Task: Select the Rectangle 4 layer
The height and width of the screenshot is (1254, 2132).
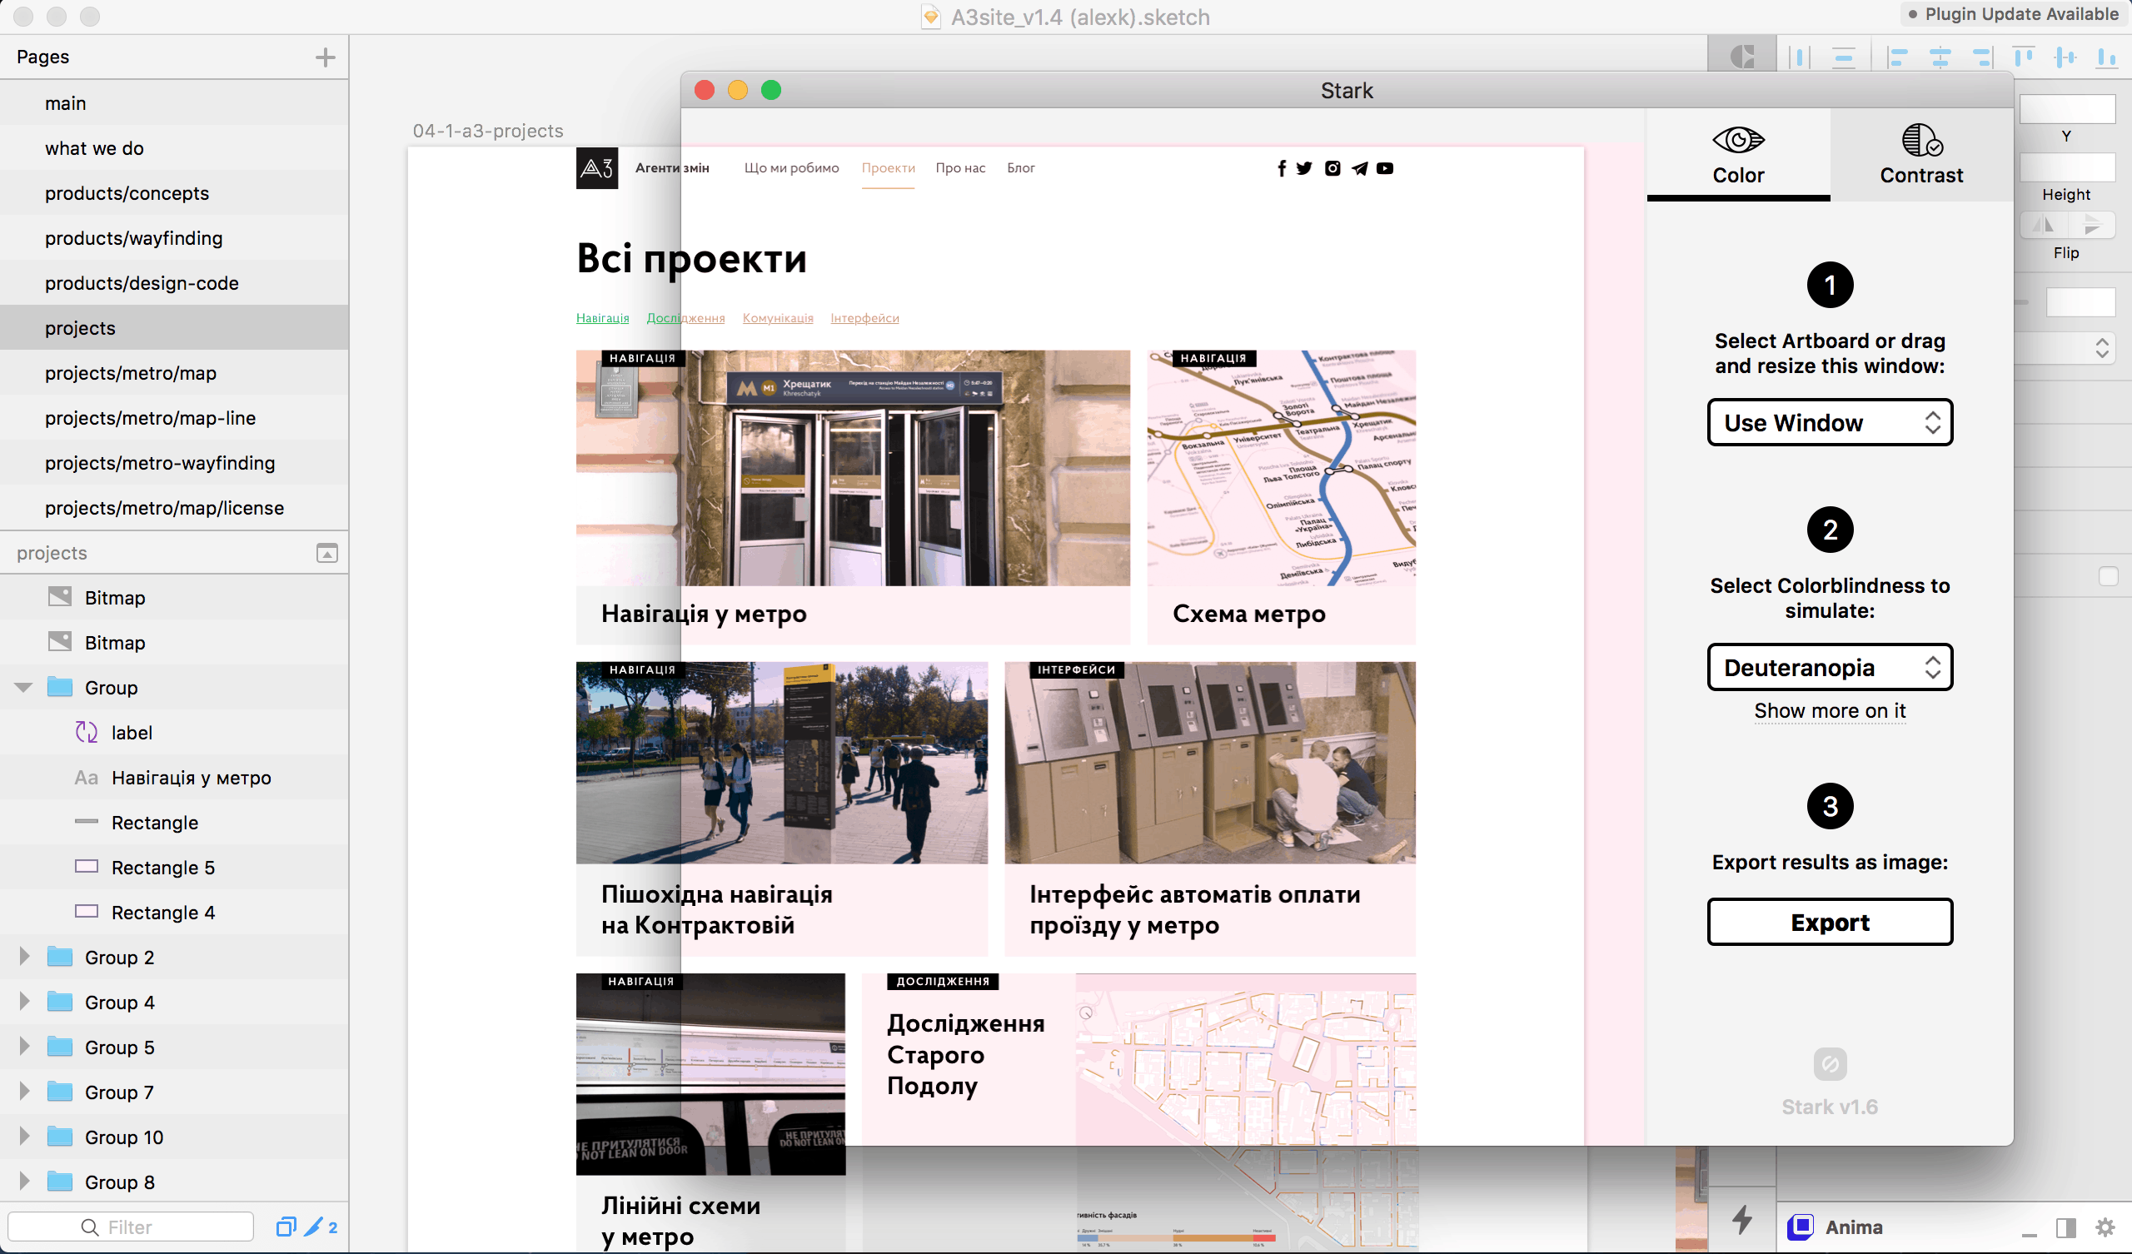Action: 174,911
